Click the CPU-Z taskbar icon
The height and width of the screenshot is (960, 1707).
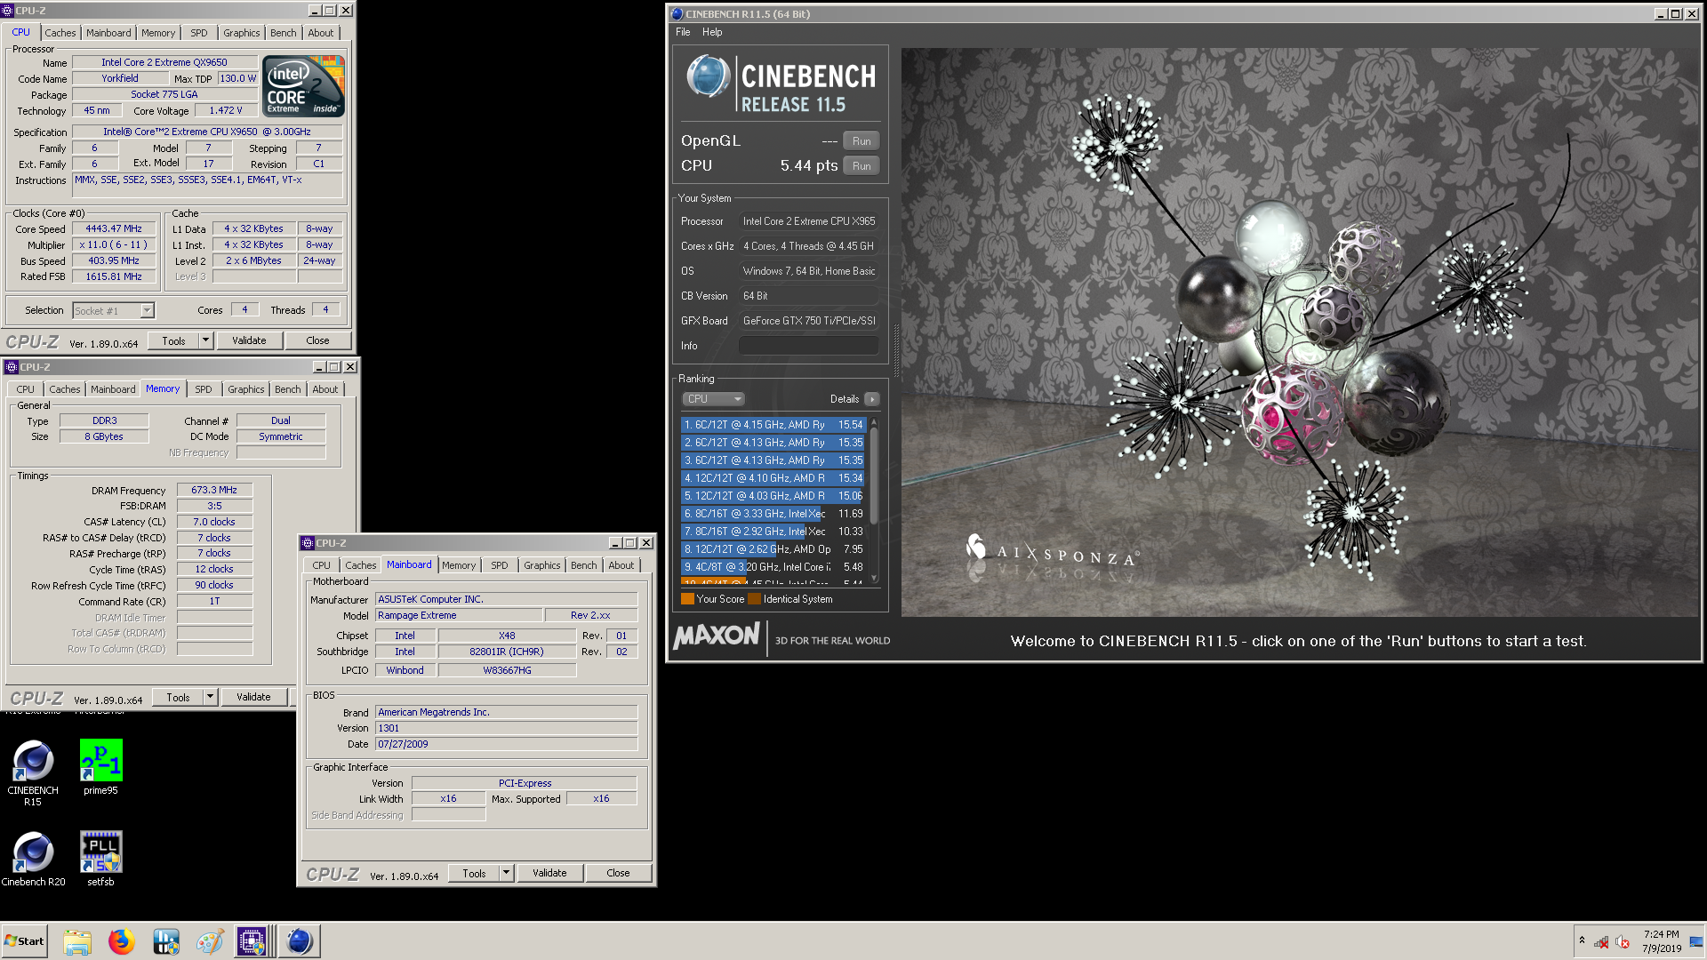252,941
